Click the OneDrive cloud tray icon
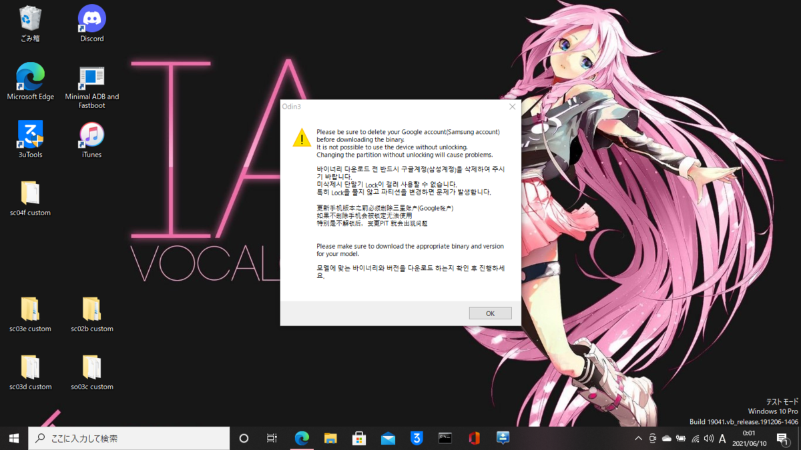 tap(666, 439)
